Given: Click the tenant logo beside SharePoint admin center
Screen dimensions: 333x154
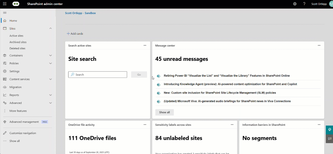Looking at the screenshot, I should [x=16, y=4].
